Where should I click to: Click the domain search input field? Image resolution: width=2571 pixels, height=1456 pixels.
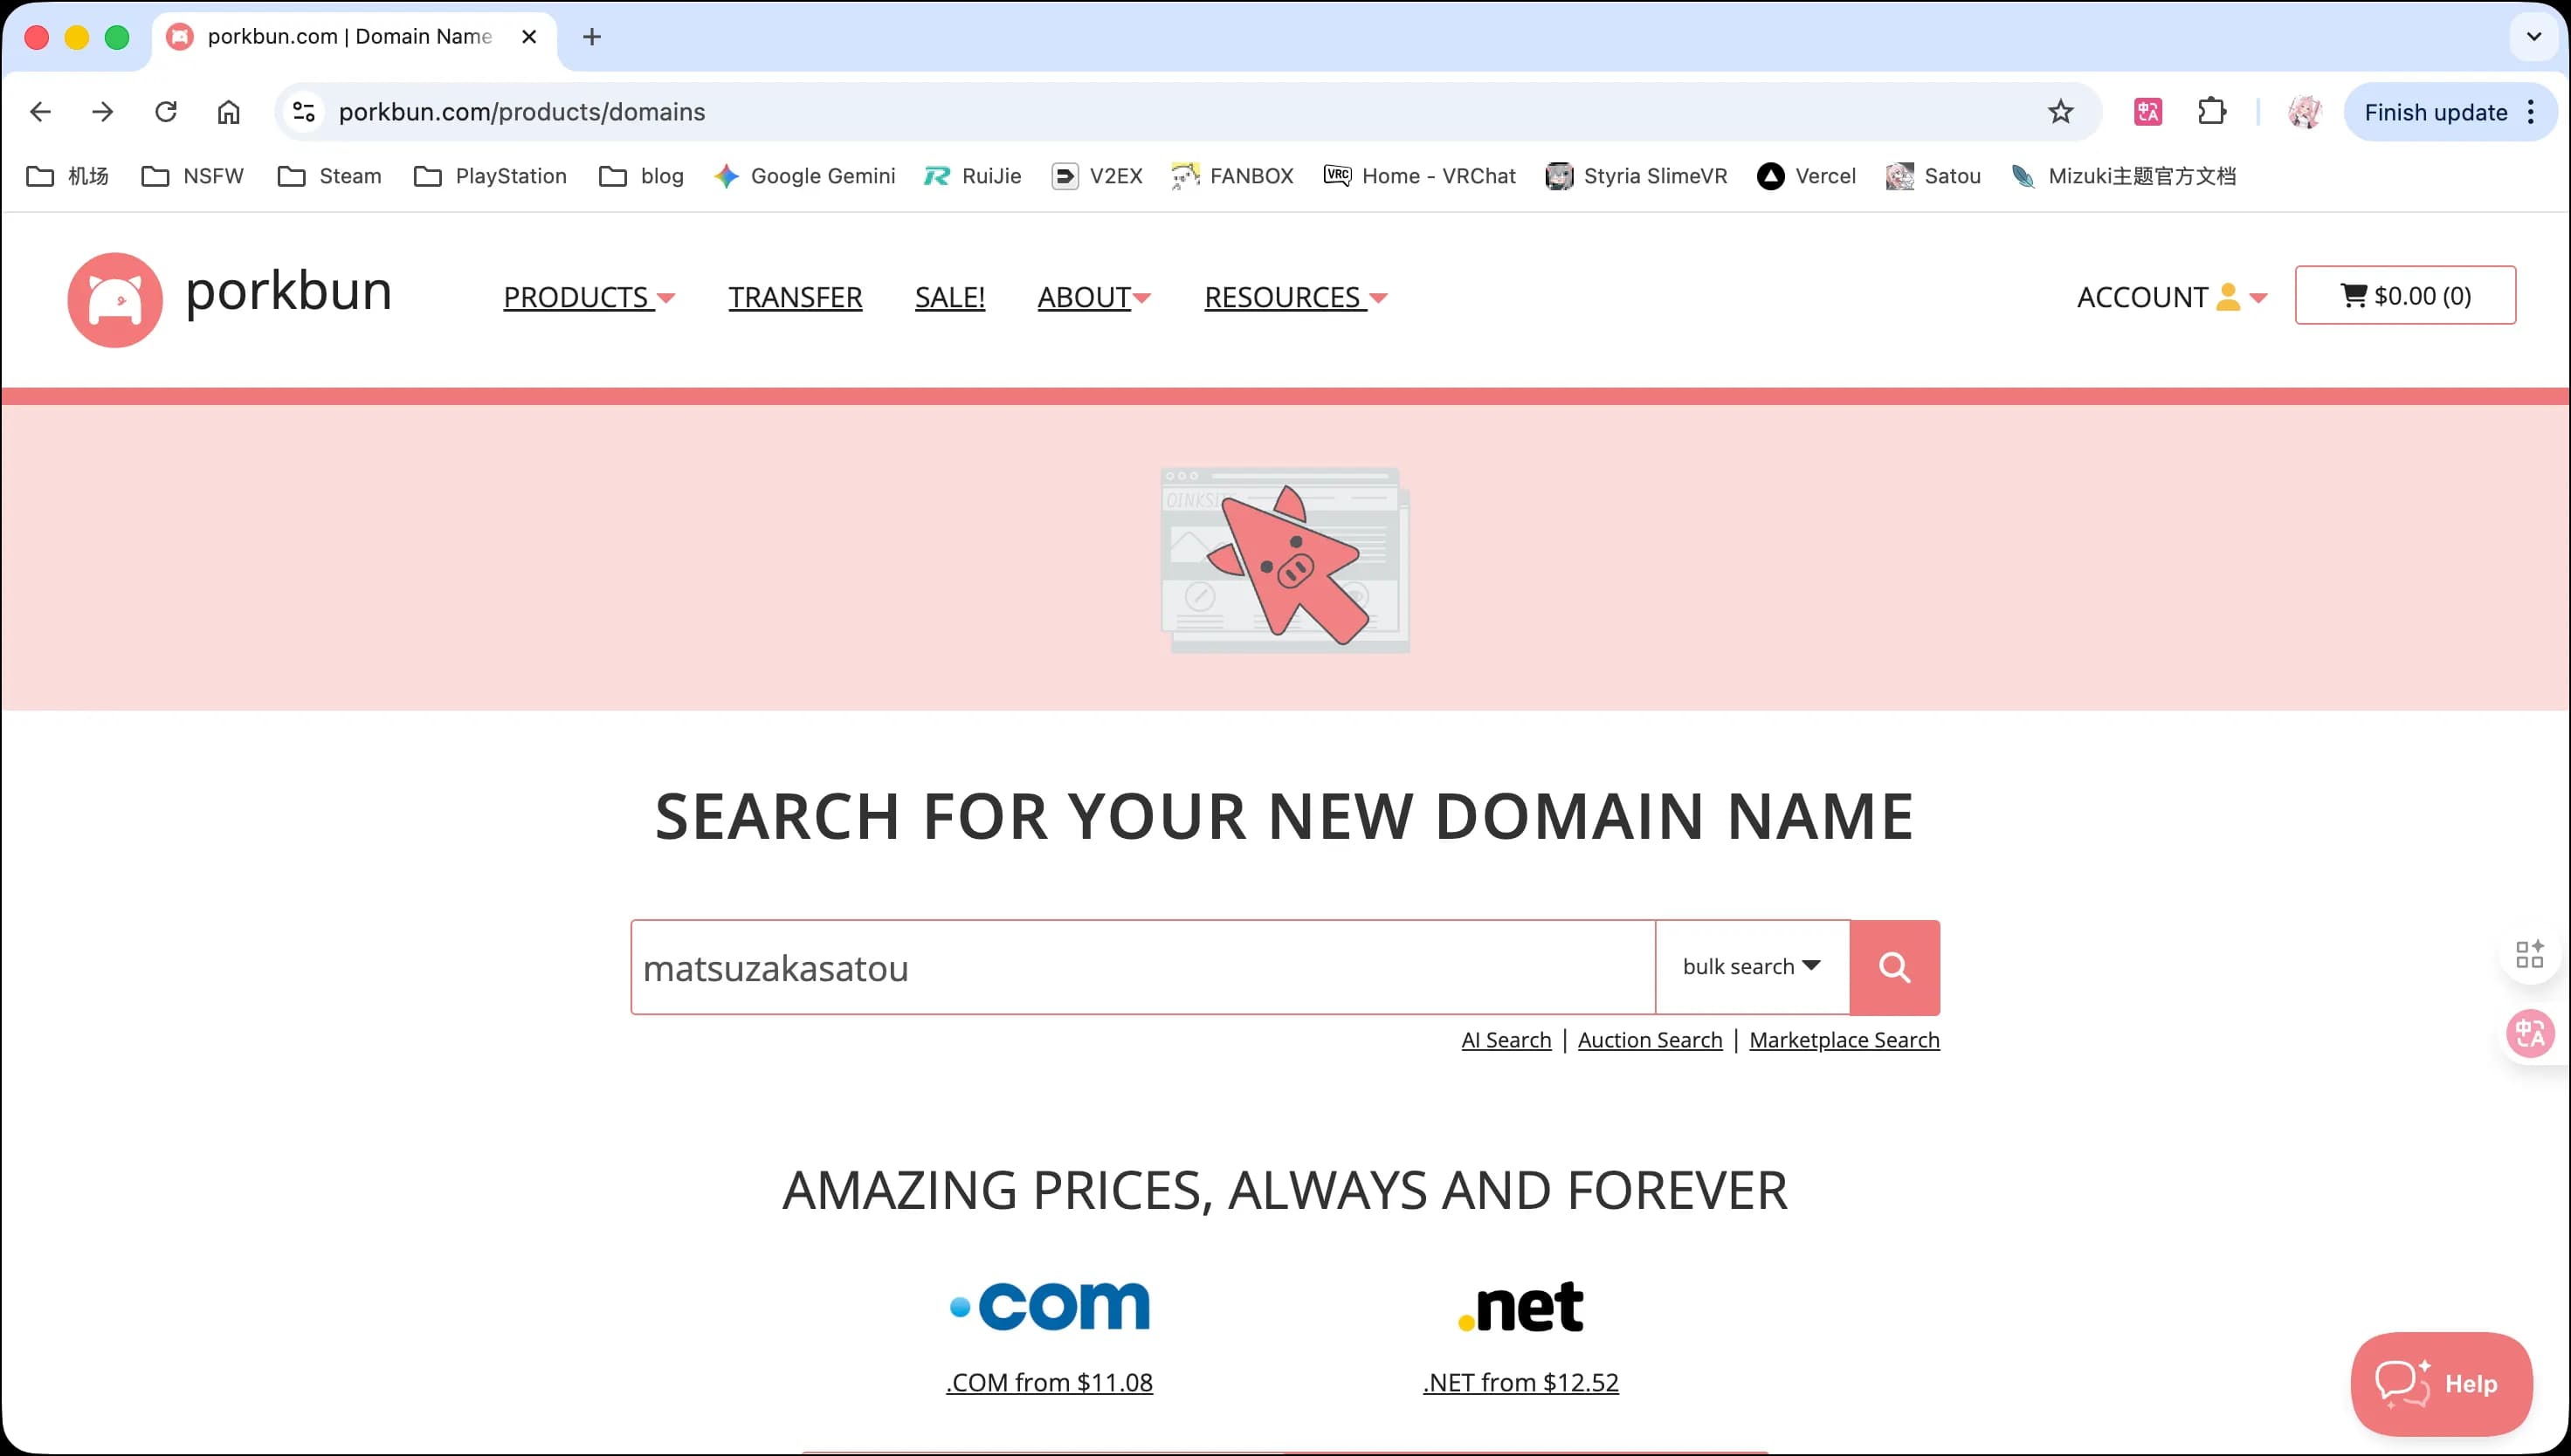point(1143,967)
